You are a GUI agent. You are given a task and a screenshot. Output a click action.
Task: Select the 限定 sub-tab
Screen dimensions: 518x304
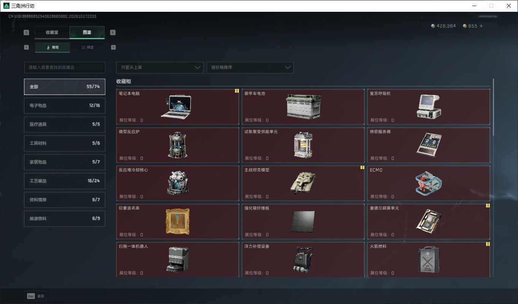[87, 47]
